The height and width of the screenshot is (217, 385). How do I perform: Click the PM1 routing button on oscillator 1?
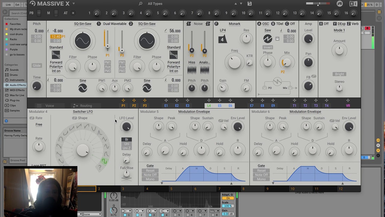(x=108, y=62)
